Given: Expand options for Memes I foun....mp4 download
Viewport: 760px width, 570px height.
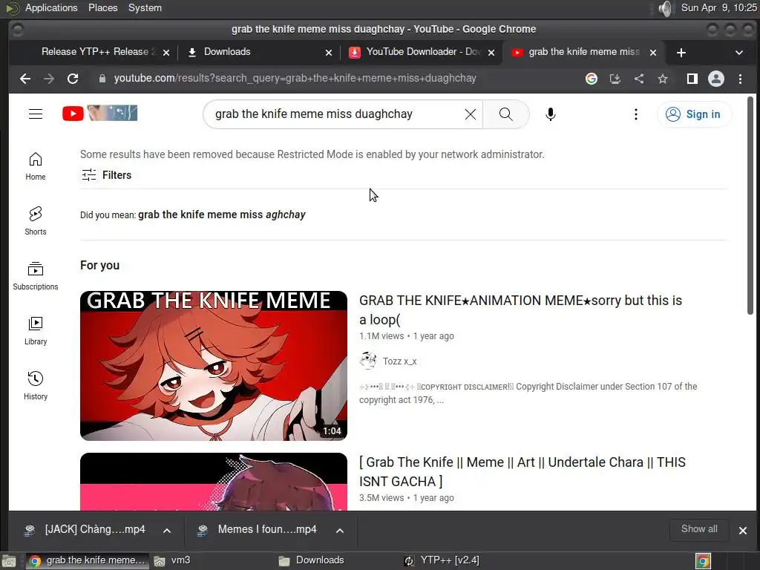Looking at the screenshot, I should point(340,530).
